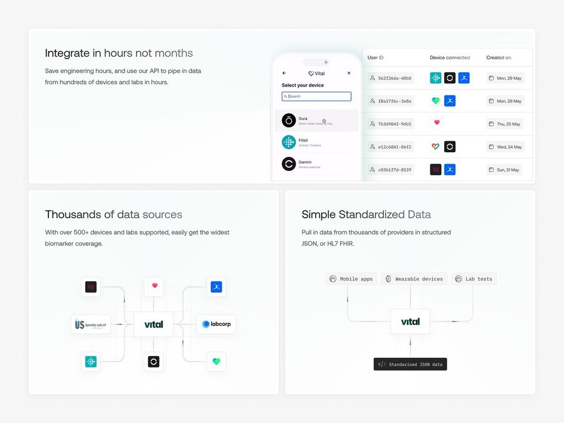Click vital logo in data sources diagram
Image resolution: width=564 pixels, height=423 pixels.
tap(154, 325)
